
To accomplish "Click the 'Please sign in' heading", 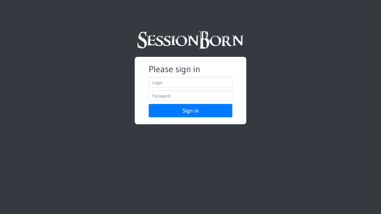I will (174, 69).
